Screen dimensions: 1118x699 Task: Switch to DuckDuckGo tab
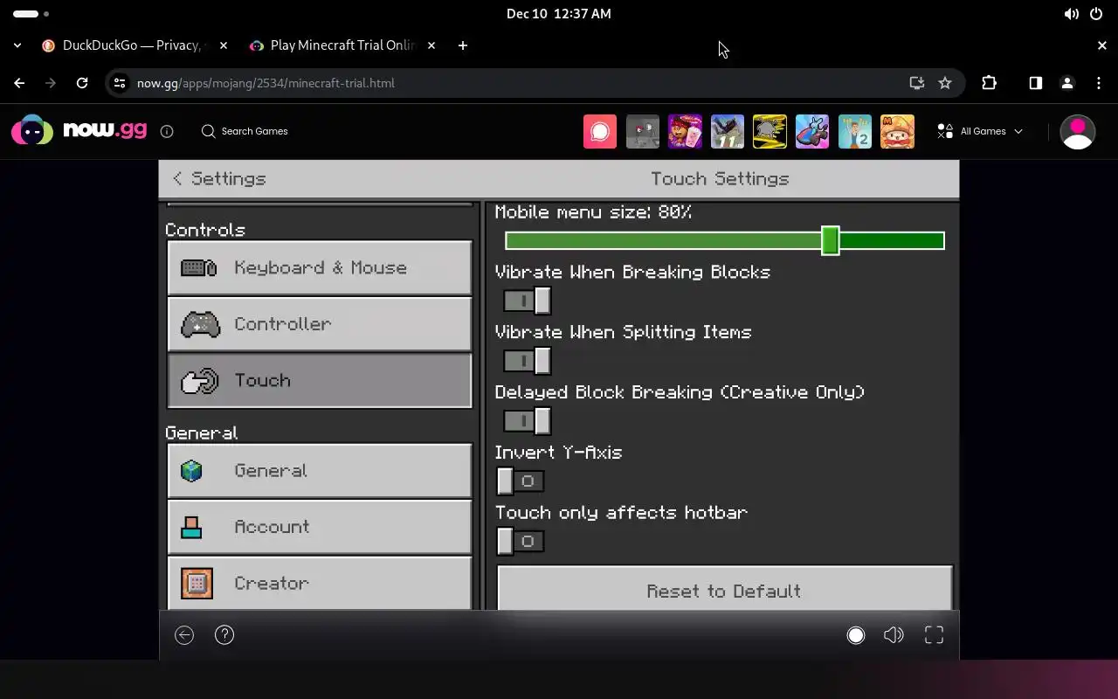pos(135,45)
